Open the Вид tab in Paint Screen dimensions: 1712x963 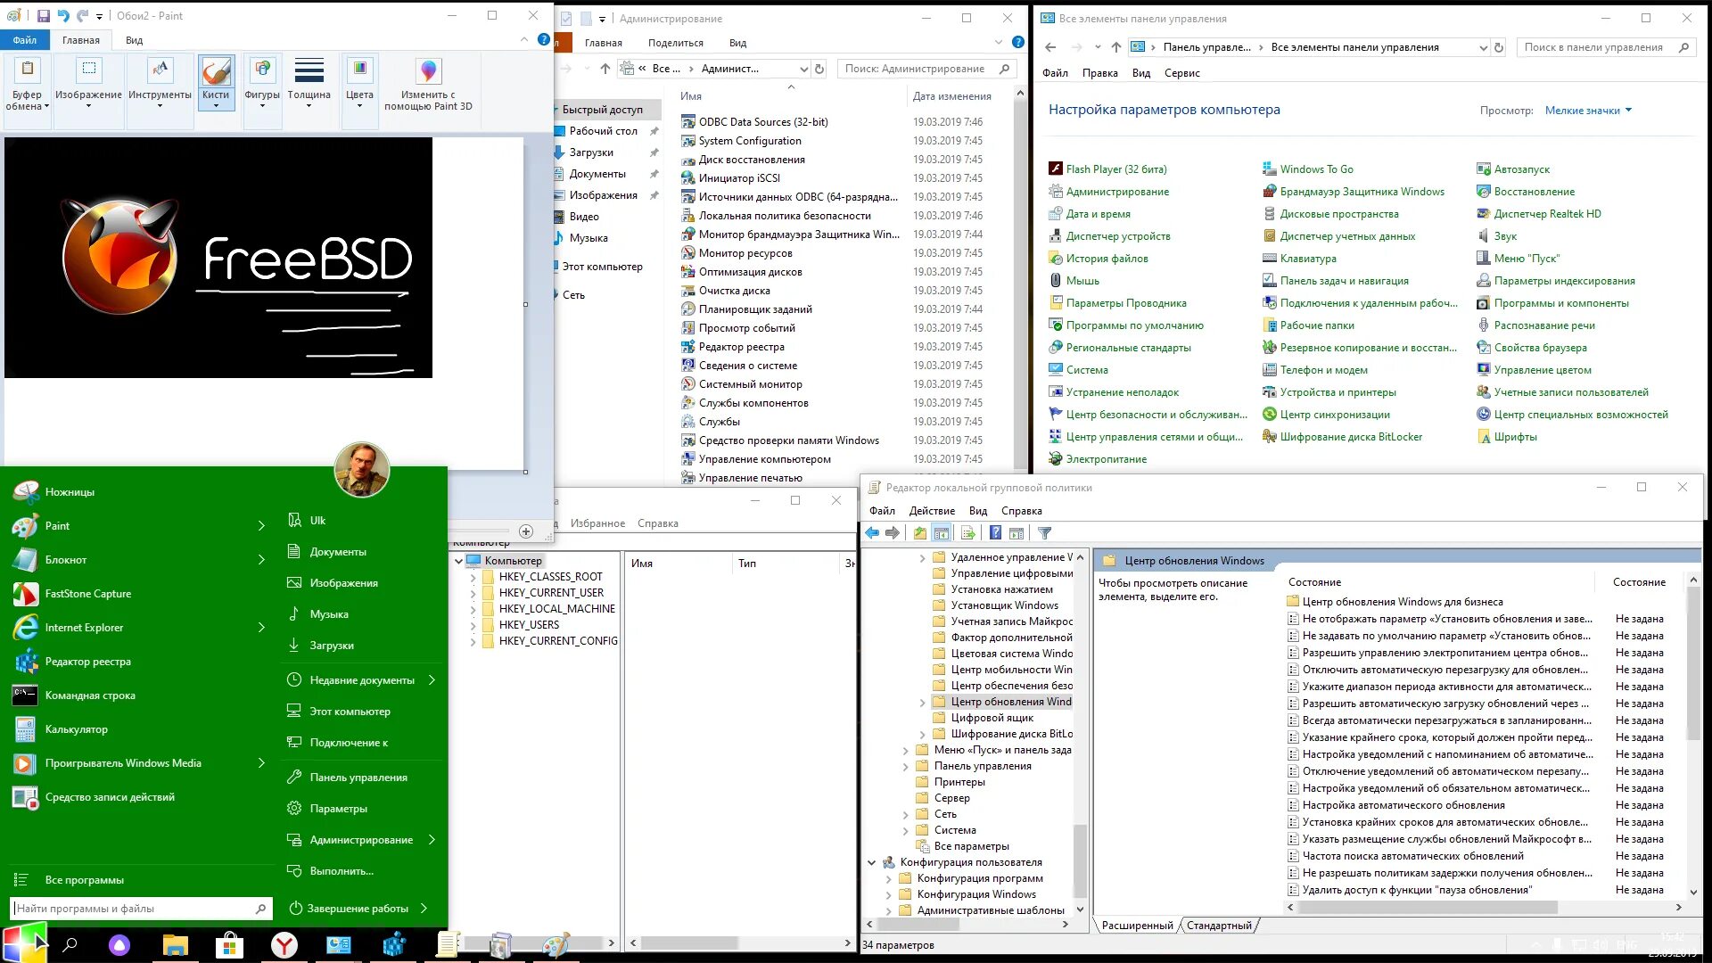pos(134,40)
